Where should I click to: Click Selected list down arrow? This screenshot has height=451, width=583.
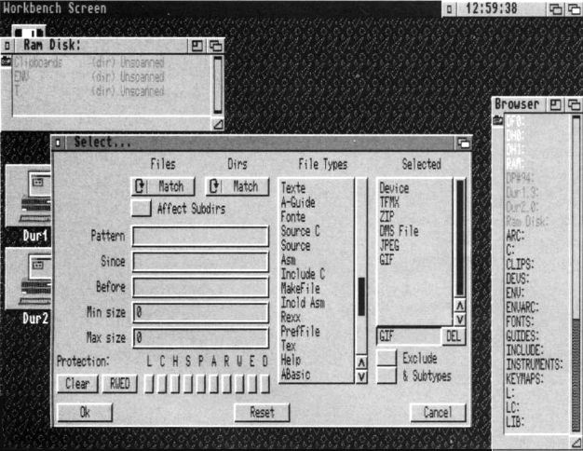click(460, 320)
